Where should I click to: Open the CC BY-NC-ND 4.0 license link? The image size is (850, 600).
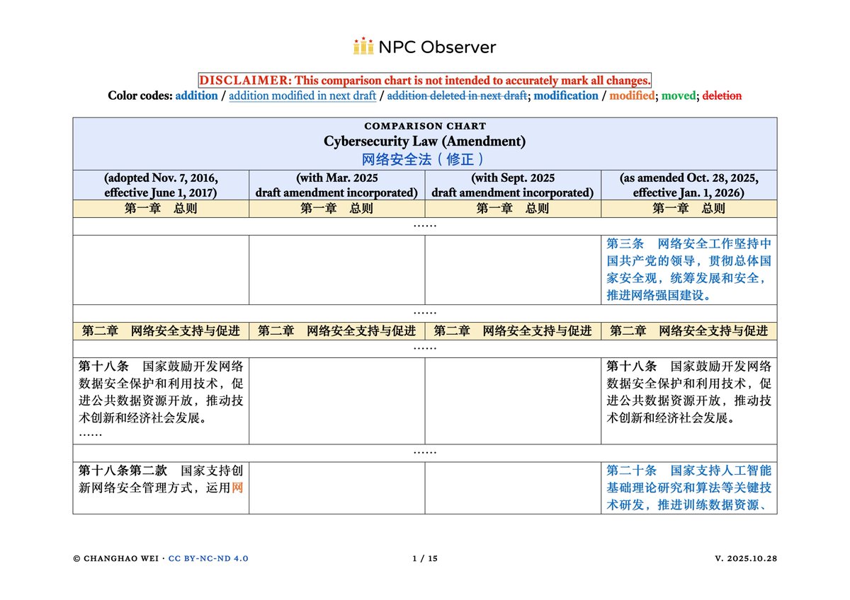tap(209, 558)
